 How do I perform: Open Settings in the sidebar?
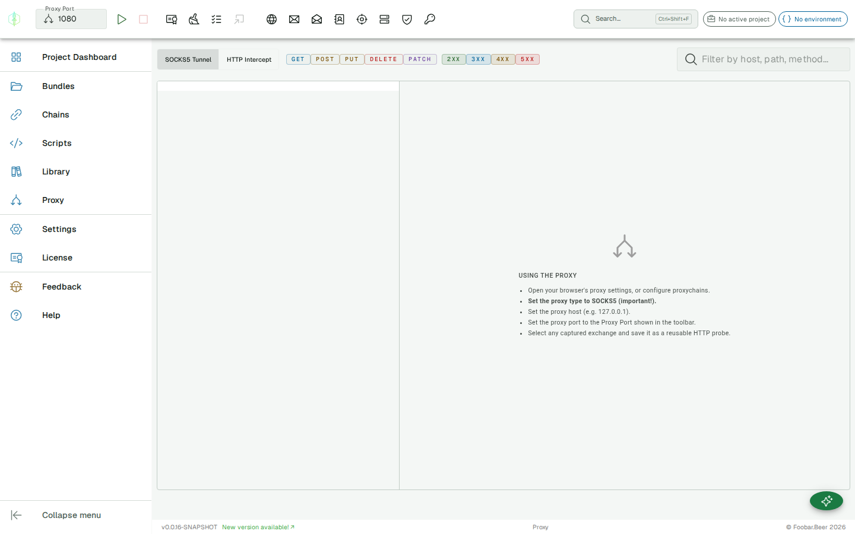click(x=75, y=229)
